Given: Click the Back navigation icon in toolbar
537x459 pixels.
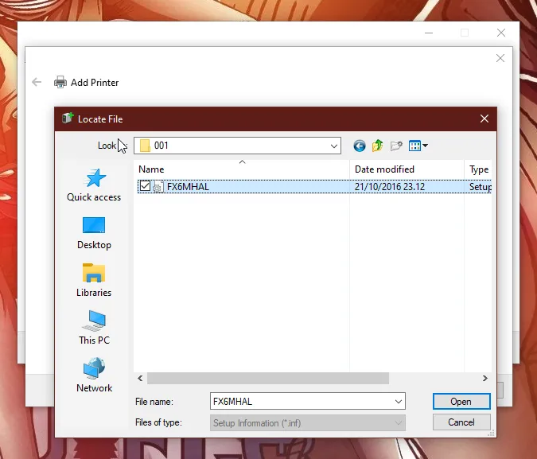Looking at the screenshot, I should coord(360,146).
